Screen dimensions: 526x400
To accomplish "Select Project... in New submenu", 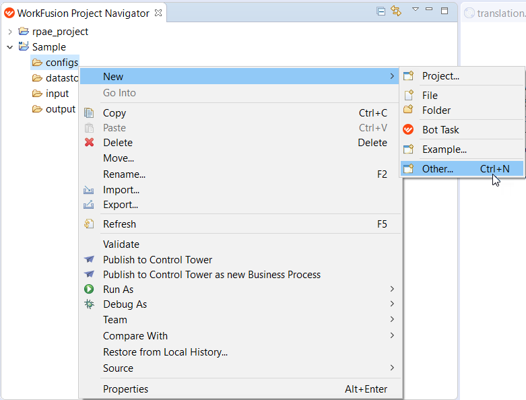I will click(462, 76).
